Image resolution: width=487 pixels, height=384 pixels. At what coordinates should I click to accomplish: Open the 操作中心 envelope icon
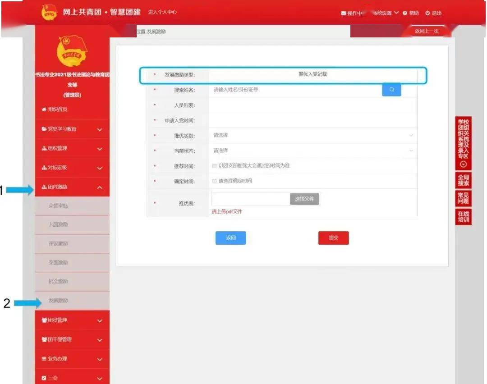click(x=344, y=13)
